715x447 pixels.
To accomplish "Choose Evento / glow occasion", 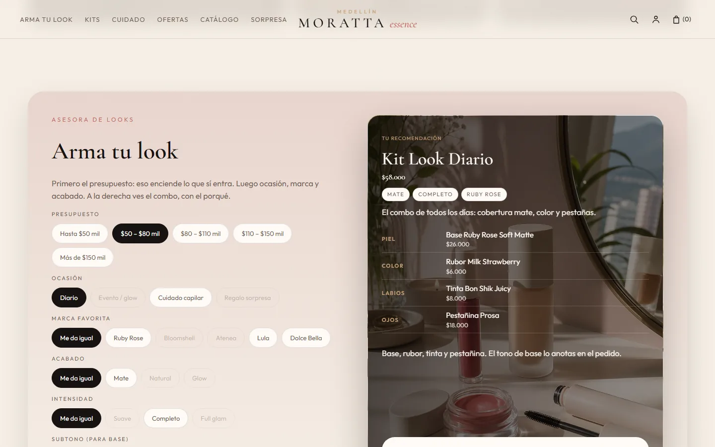I will 118,298.
